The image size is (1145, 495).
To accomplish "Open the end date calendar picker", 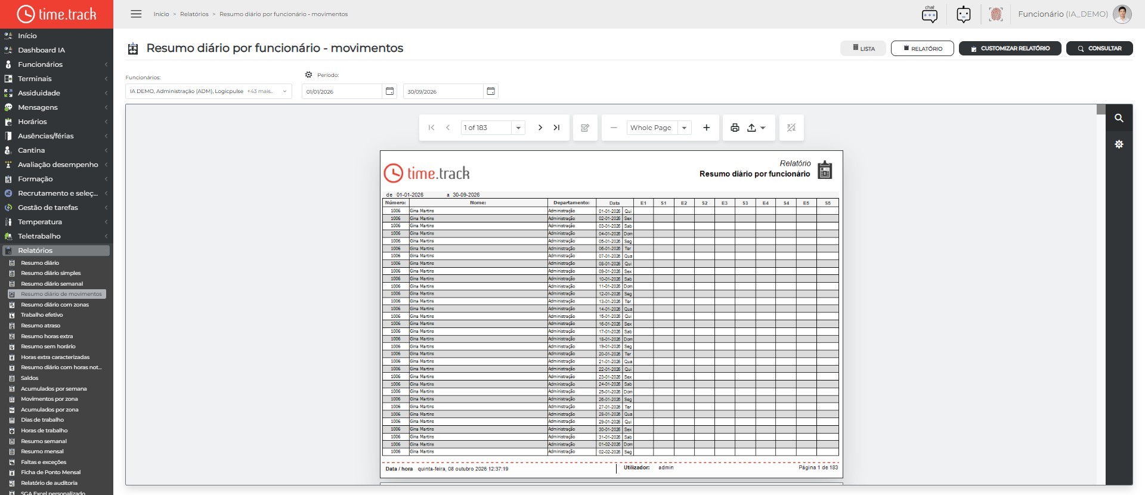I will pos(491,91).
